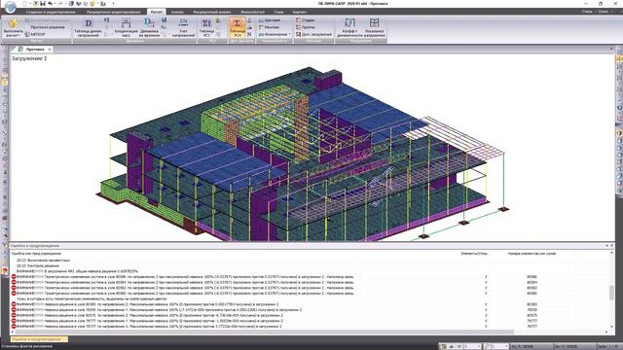Open Коэфф-т динамичности tool
This screenshot has width=623, height=350.
[349, 27]
